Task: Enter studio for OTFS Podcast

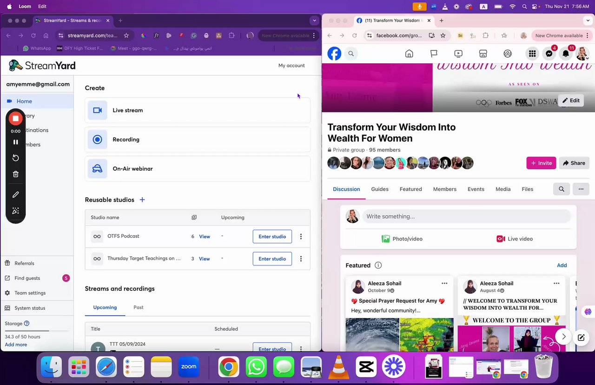Action: click(x=272, y=236)
